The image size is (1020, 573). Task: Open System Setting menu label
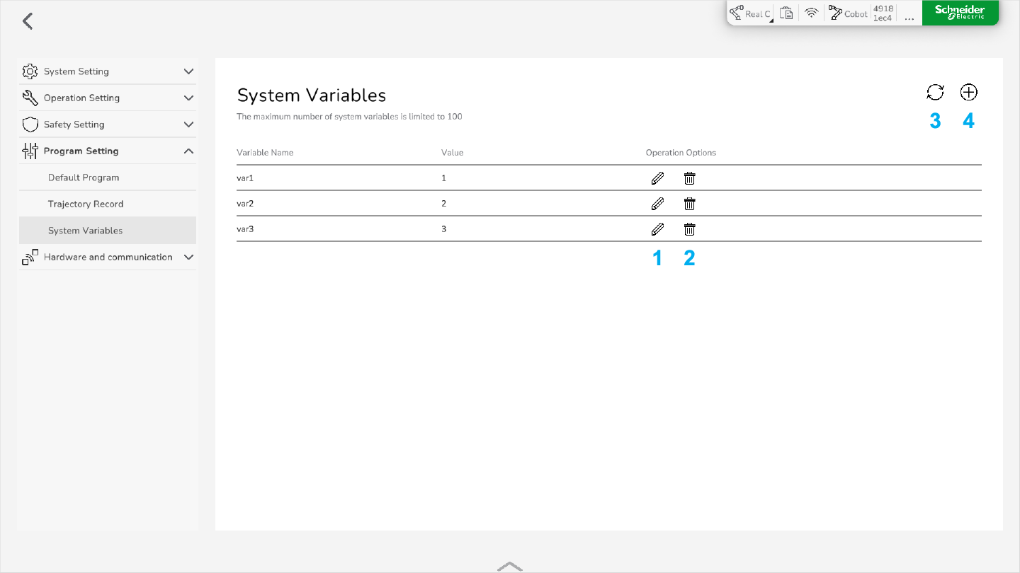[x=76, y=71]
